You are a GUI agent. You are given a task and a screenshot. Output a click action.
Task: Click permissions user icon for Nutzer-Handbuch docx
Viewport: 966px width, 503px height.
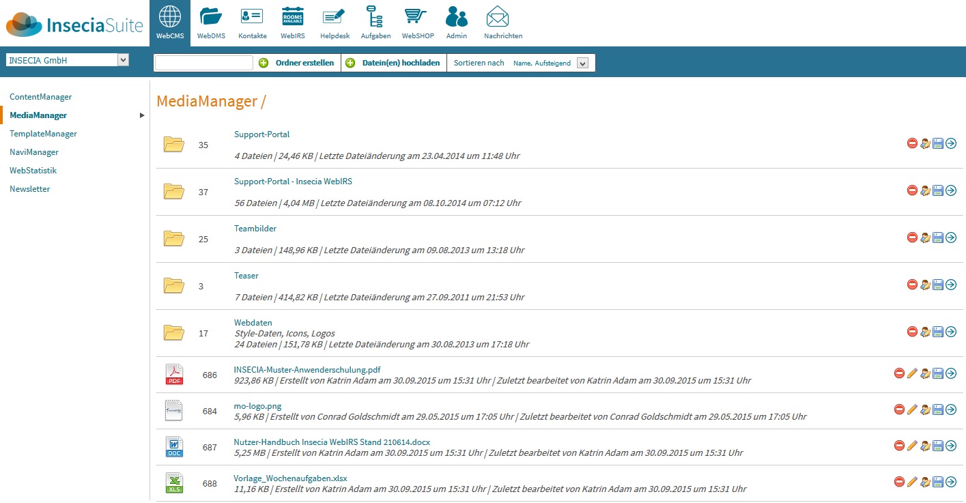[x=925, y=446]
